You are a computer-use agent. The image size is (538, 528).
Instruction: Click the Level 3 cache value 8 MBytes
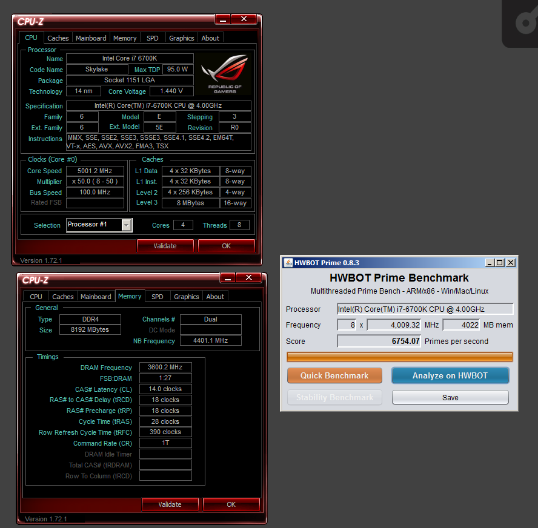(x=190, y=203)
